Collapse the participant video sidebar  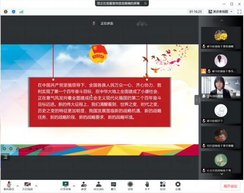point(196,100)
